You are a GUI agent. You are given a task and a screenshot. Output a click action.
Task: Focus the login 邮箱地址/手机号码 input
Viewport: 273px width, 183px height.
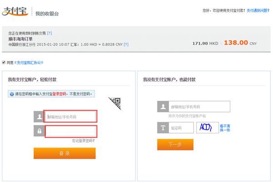click(71, 117)
